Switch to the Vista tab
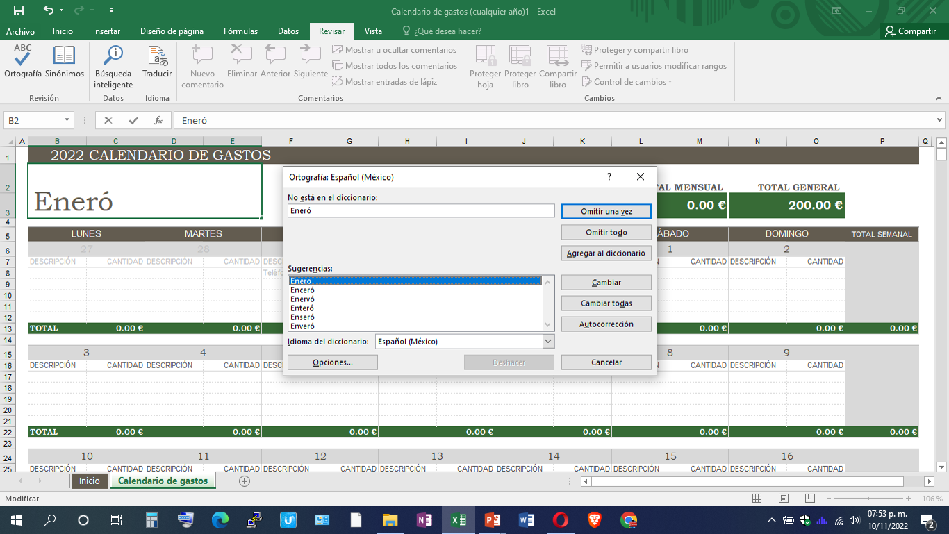This screenshot has width=949, height=534. pos(373,31)
